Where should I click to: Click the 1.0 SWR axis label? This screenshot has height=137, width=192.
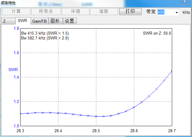[x=16, y=126]
